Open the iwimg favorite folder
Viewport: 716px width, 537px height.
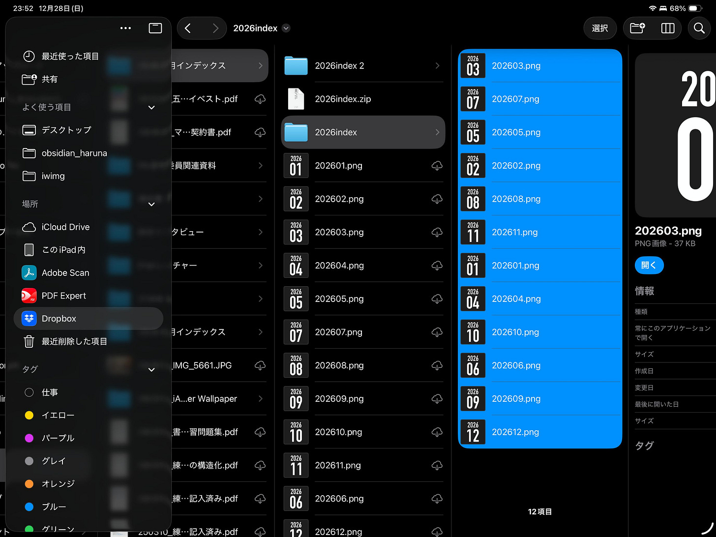tap(89, 176)
